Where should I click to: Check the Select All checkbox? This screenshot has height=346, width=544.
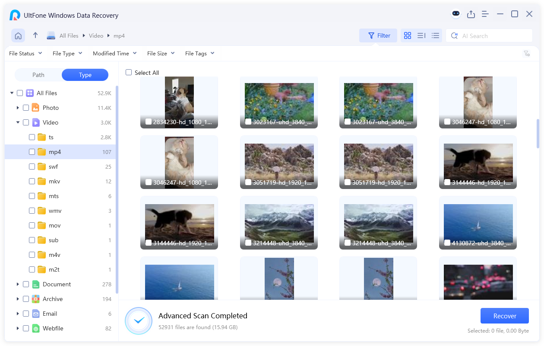tap(129, 73)
